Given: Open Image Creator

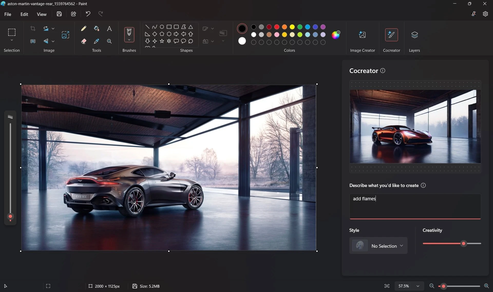Looking at the screenshot, I should coord(363,39).
